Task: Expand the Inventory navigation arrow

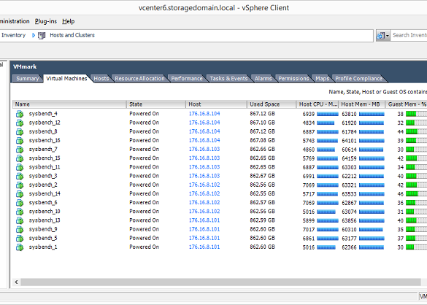Action: pos(34,36)
